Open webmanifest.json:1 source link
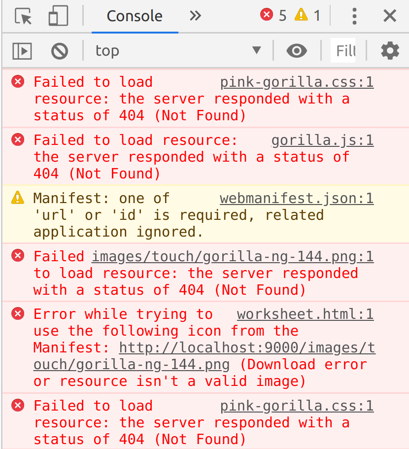This screenshot has height=449, width=409. tap(297, 199)
